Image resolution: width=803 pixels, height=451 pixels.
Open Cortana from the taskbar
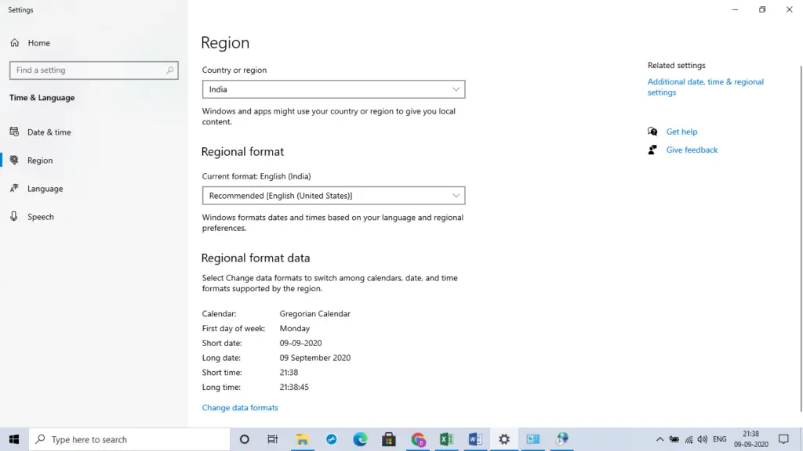point(245,439)
